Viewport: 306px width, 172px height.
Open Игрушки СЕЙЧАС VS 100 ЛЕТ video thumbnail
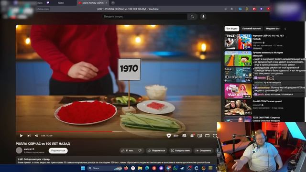(x=238, y=42)
